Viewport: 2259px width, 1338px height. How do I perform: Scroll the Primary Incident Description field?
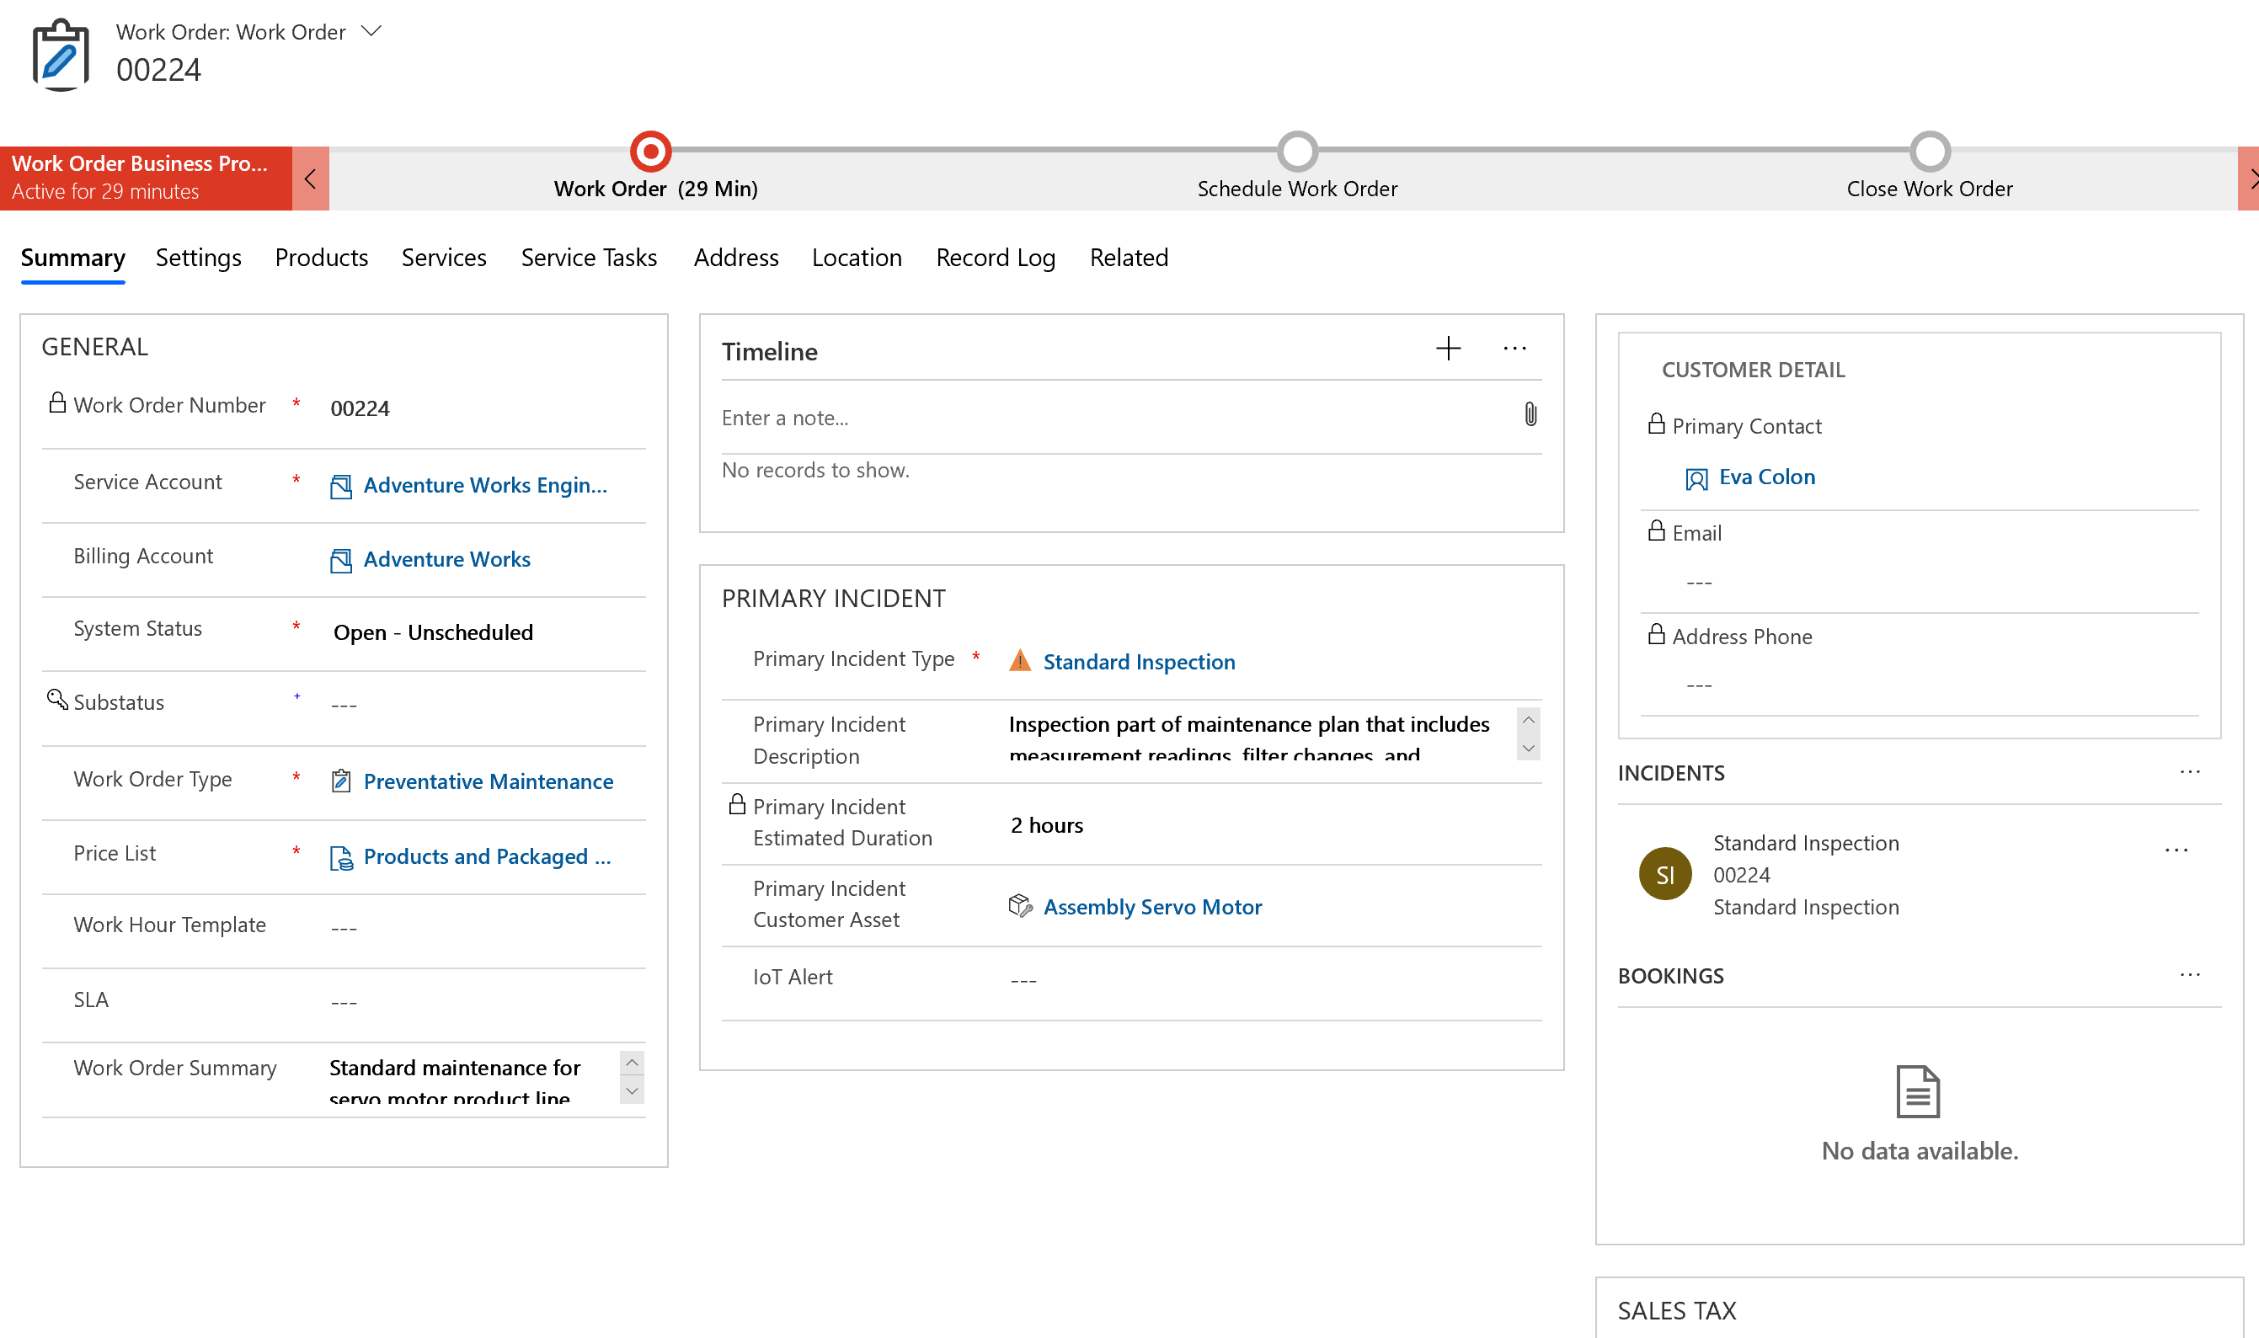(1525, 757)
